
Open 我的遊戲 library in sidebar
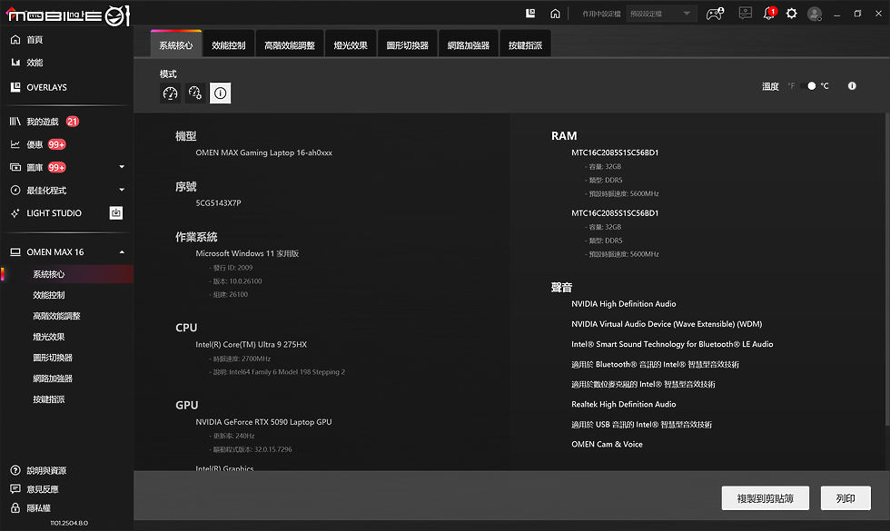pyautogui.click(x=44, y=122)
